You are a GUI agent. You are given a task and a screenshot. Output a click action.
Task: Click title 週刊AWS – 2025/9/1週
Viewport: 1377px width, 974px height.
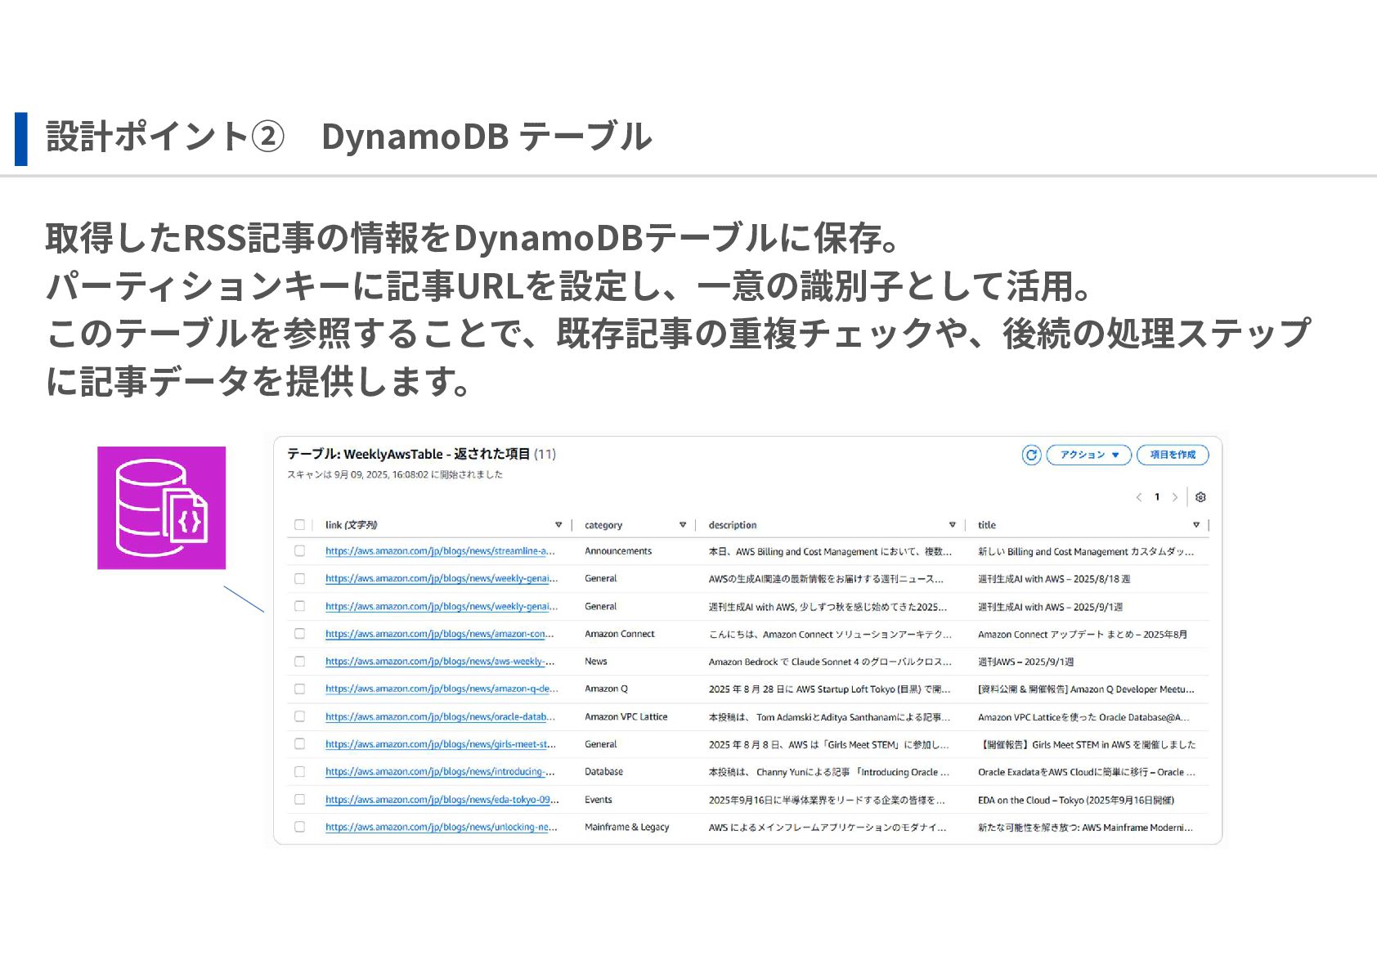(x=1025, y=662)
